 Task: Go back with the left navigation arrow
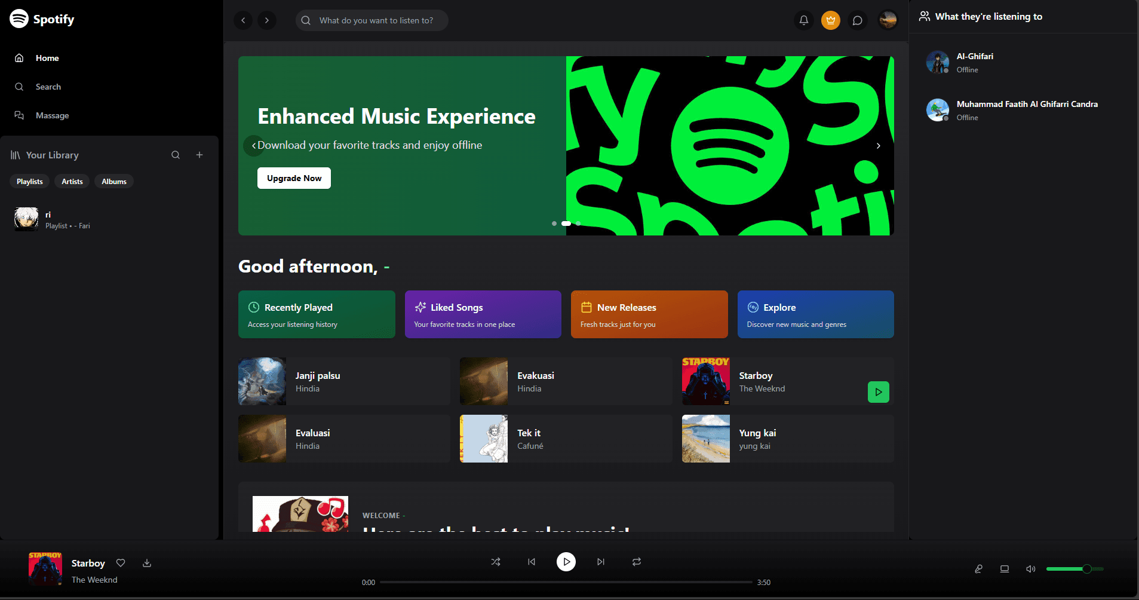coord(243,20)
